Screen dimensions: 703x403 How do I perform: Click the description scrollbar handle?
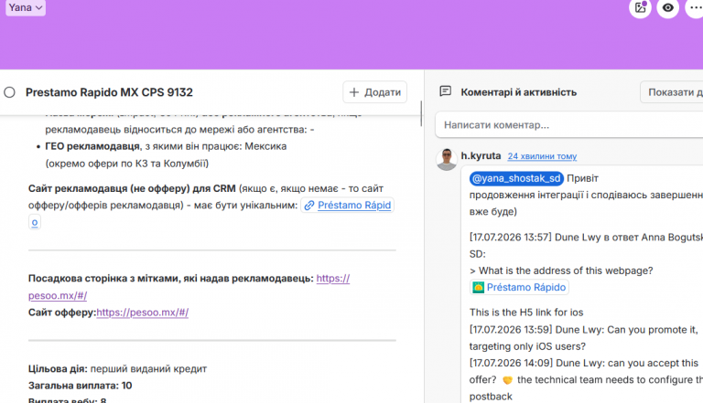click(x=421, y=113)
